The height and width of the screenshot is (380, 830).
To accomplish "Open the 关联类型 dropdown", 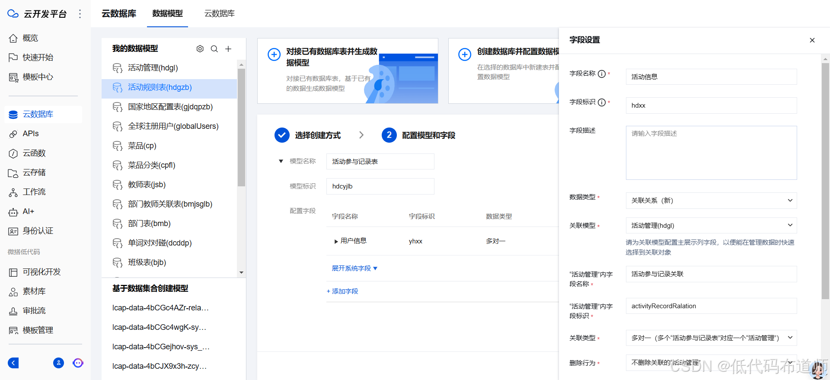I will click(711, 338).
